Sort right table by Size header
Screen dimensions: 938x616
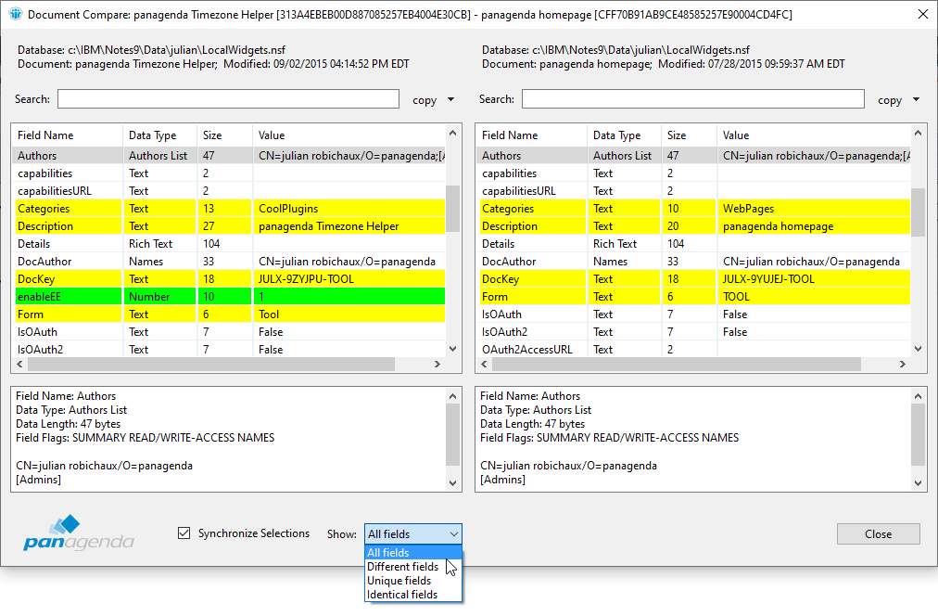(689, 135)
